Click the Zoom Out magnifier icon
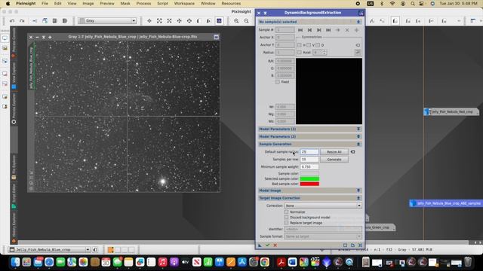Viewport: 483px width, 271px height. click(247, 21)
